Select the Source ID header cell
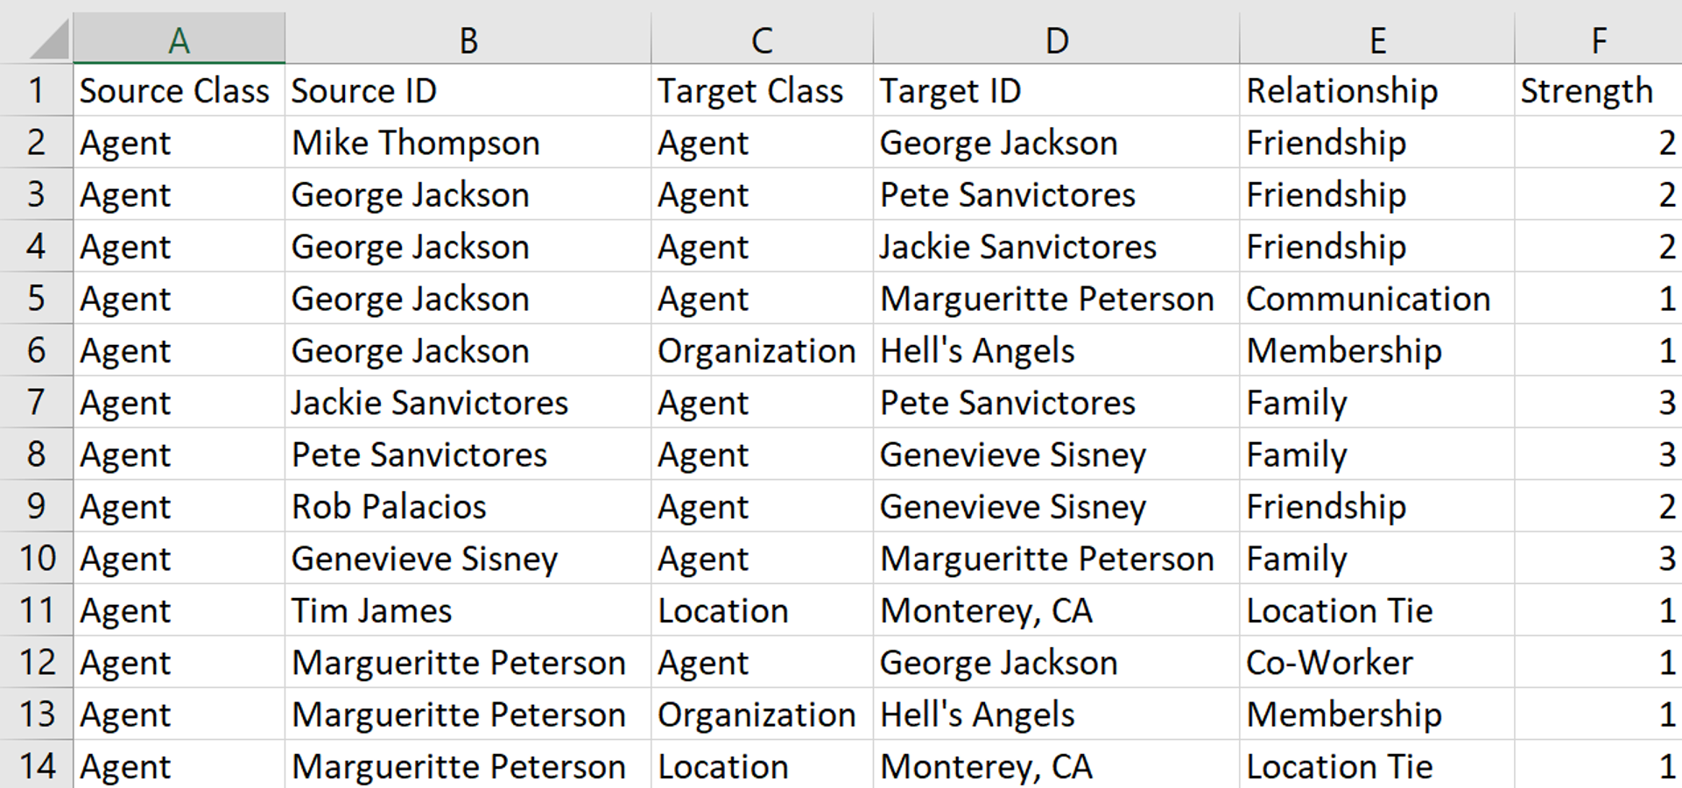 click(363, 91)
